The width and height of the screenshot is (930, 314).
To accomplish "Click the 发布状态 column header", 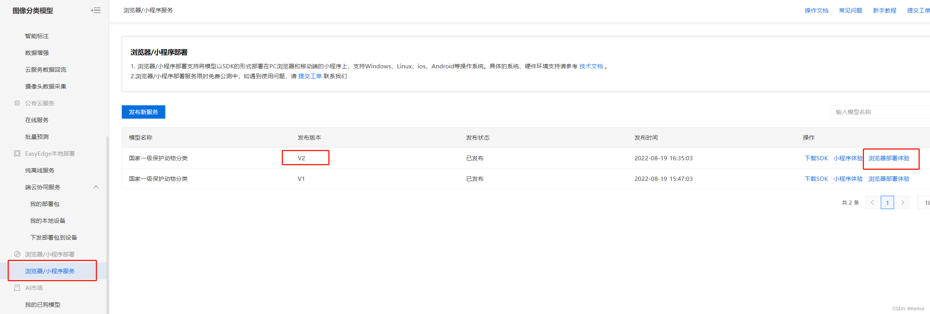I will (x=478, y=137).
